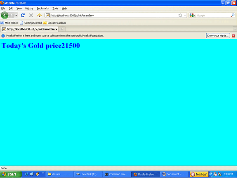The height and width of the screenshot is (178, 238).
Task: Restore down the Firefox window
Action: tap(228, 3)
